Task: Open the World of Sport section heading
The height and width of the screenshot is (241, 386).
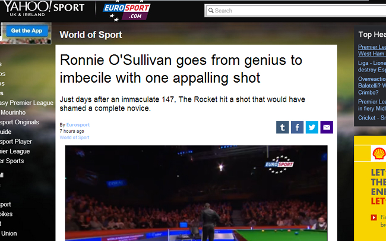Action: point(91,35)
